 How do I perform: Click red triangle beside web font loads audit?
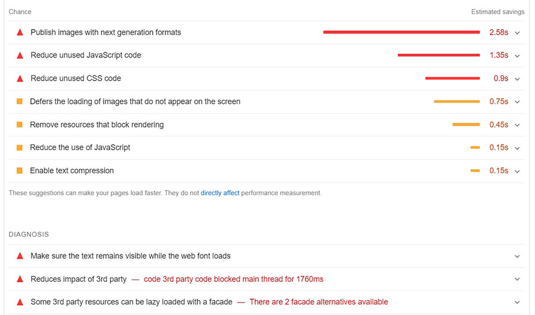[x=20, y=256]
